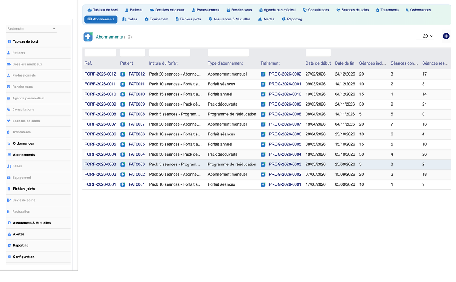
Task: Open Configuration in sidebar
Action: coord(24,257)
